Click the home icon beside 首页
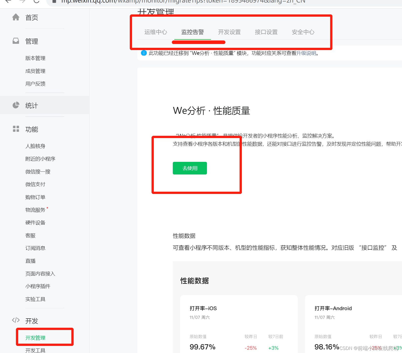Screen dimensions: 402x353 pos(16,17)
